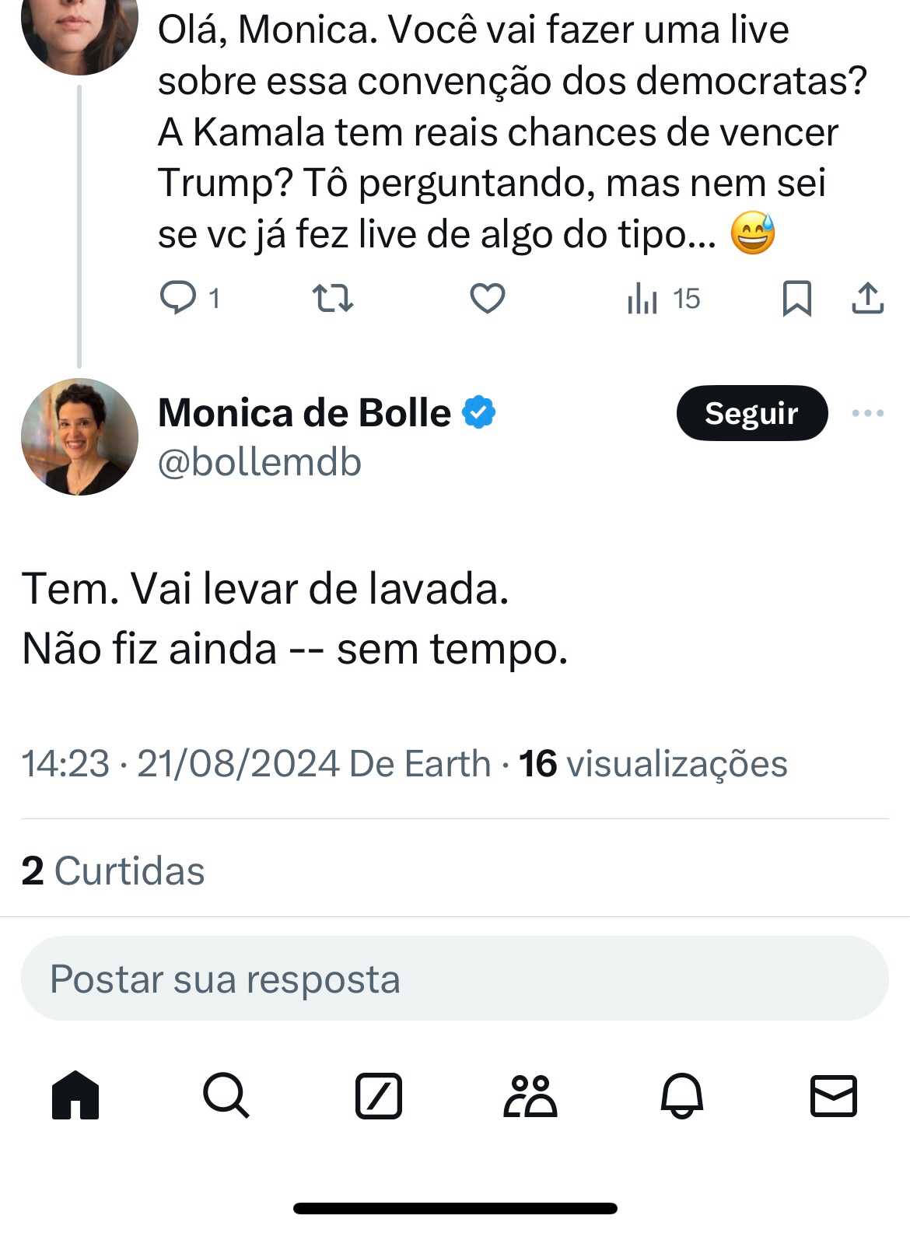Tap the share icon on the parent tweet
The width and height of the screenshot is (910, 1233).
868,298
